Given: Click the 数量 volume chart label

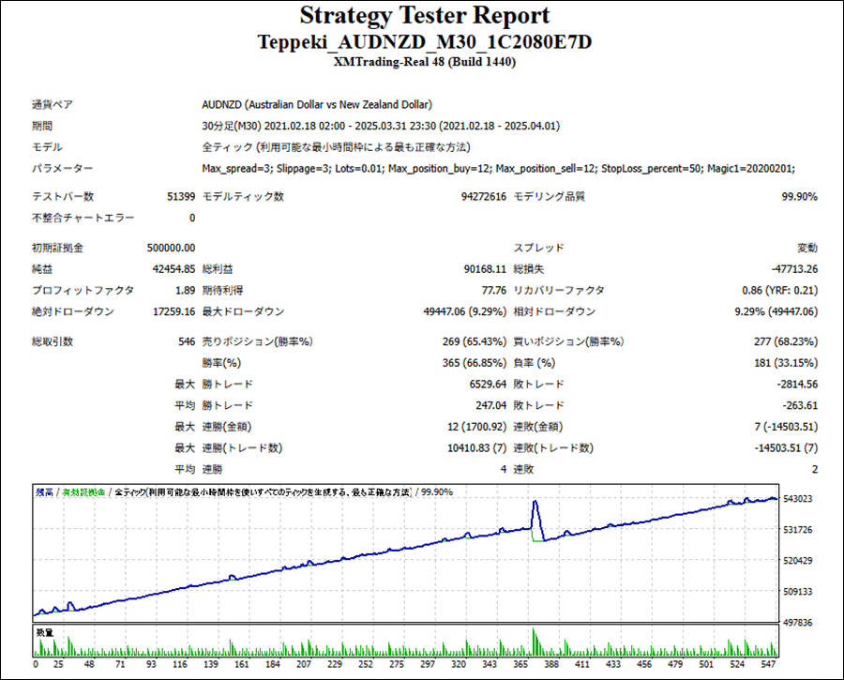Looking at the screenshot, I should click(x=45, y=632).
